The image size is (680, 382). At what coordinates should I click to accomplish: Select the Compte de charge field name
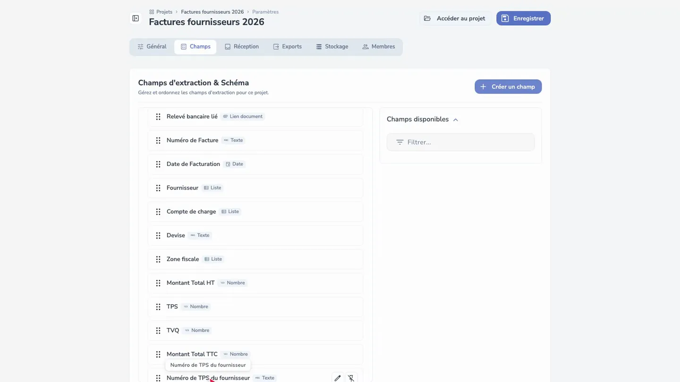coord(191,211)
